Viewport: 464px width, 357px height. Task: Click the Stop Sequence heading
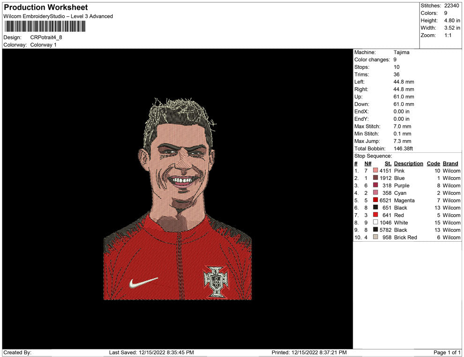373,156
